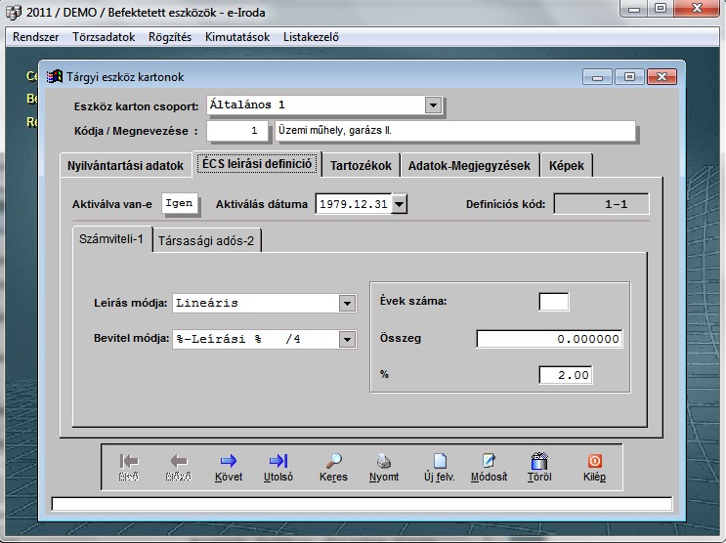This screenshot has height=543, width=726.
Task: Delete record with the Töröl icon
Action: [538, 461]
